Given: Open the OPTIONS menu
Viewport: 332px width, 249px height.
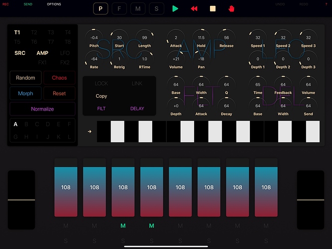Looking at the screenshot, I should click(54, 4).
